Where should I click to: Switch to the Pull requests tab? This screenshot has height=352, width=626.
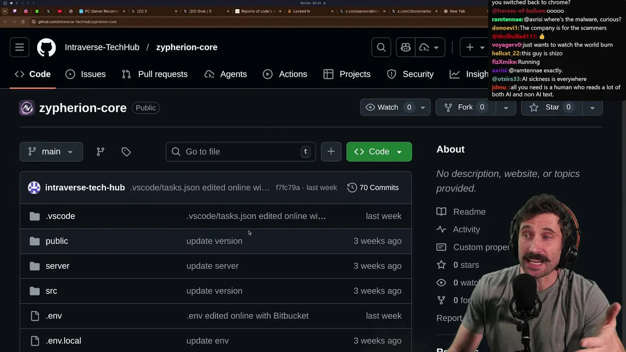(x=155, y=74)
